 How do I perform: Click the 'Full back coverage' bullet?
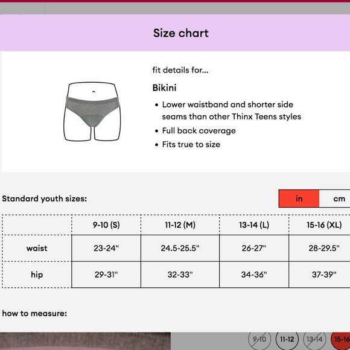click(199, 130)
